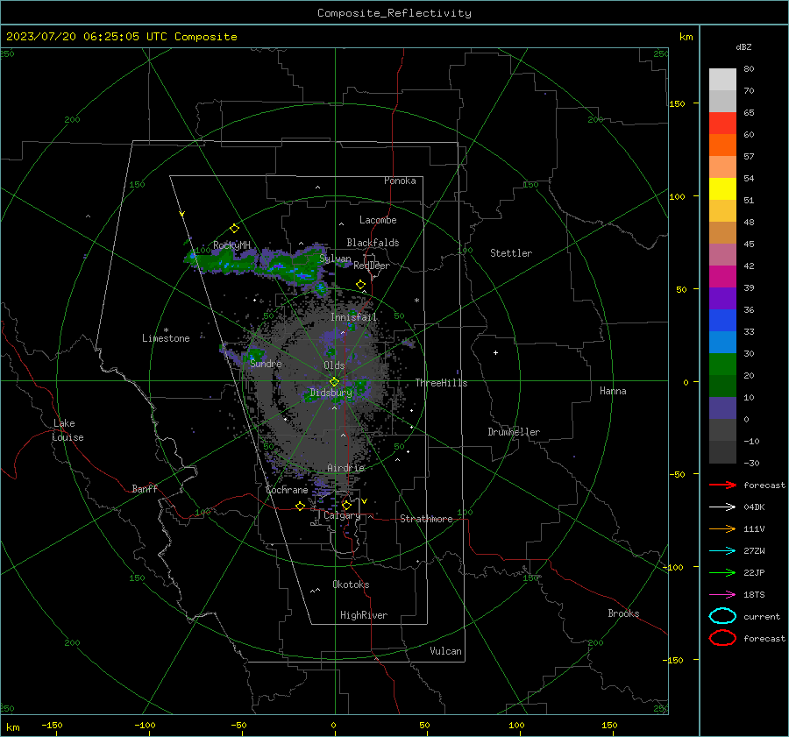Image resolution: width=789 pixels, height=737 pixels.
Task: Click the Didsbury label on the map
Action: click(x=331, y=393)
